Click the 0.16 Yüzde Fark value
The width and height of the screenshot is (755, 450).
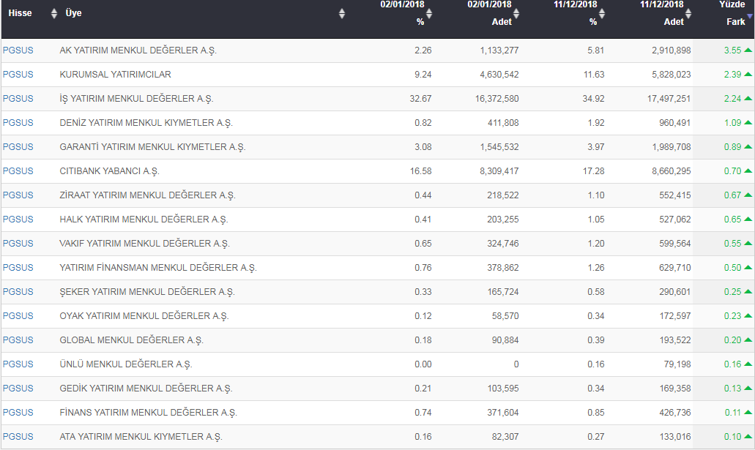pos(732,364)
